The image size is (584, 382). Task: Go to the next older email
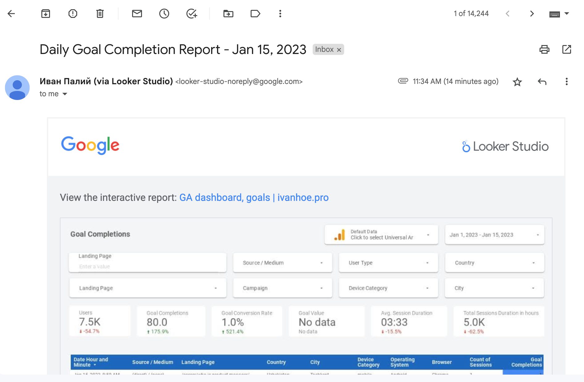point(532,14)
